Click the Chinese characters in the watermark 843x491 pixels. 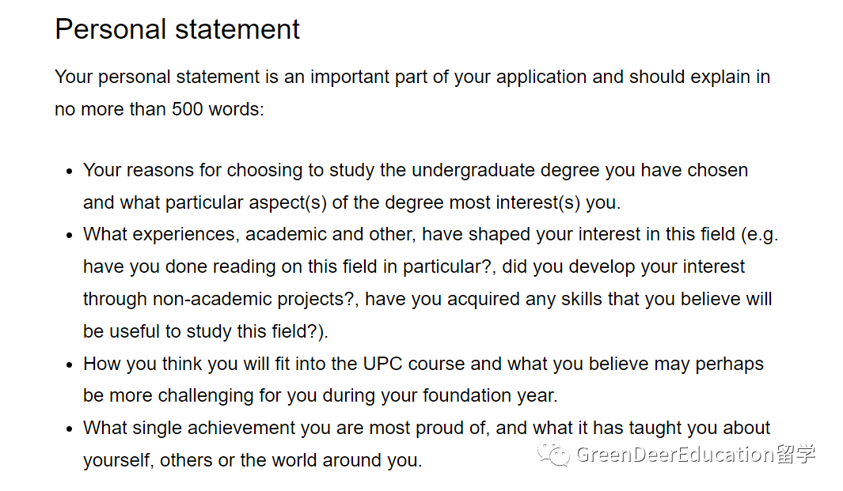pyautogui.click(x=795, y=454)
